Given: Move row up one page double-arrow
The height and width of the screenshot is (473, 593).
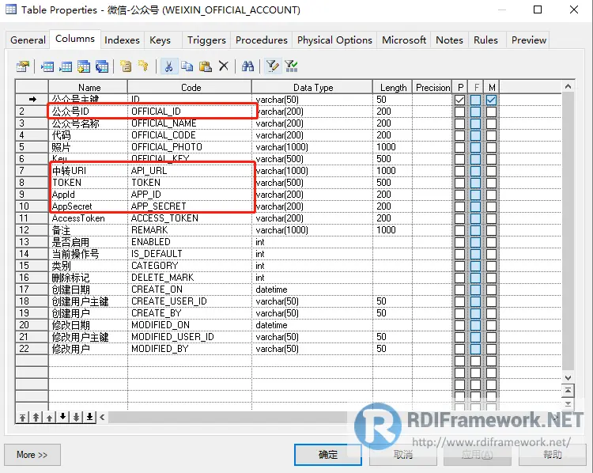Looking at the screenshot, I should (36, 417).
